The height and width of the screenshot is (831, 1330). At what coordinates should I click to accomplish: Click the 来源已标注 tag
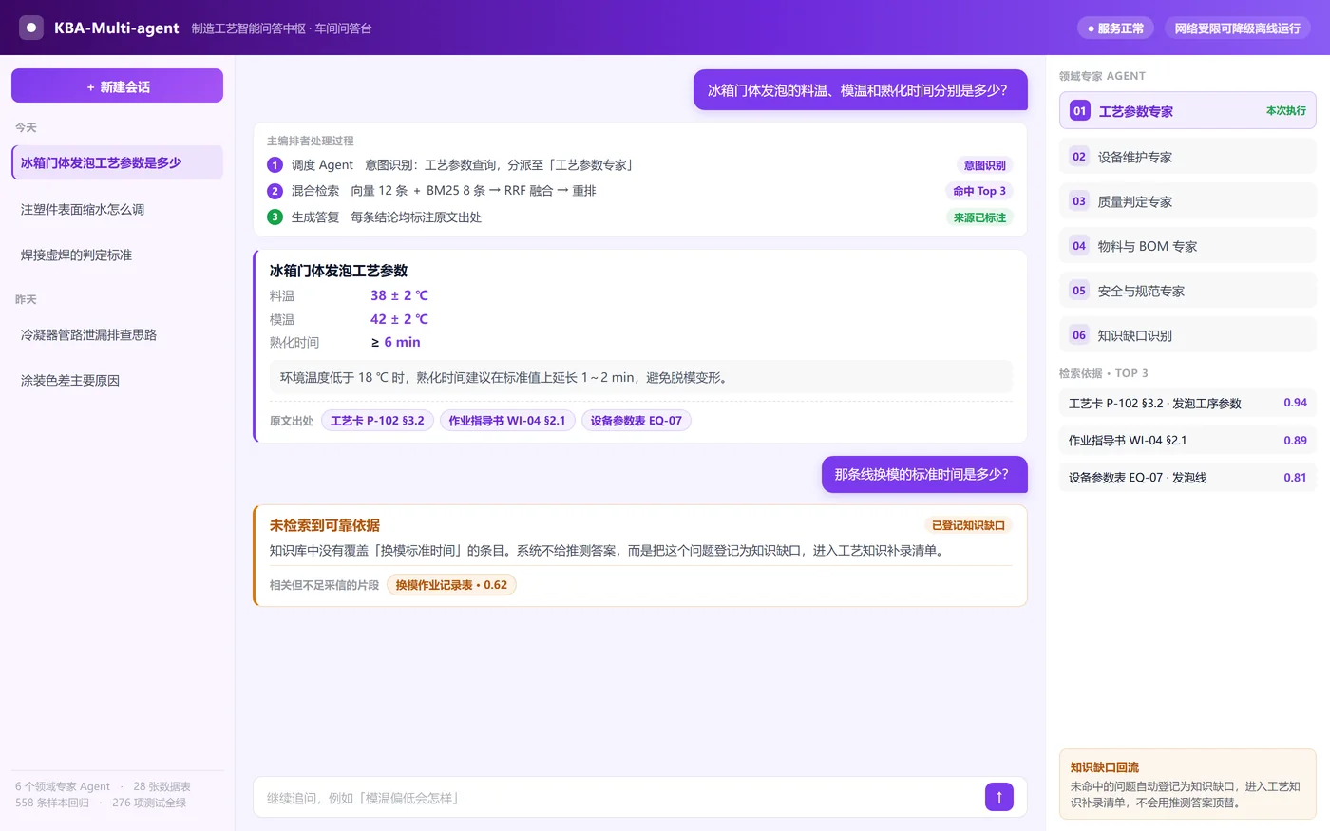tap(979, 217)
